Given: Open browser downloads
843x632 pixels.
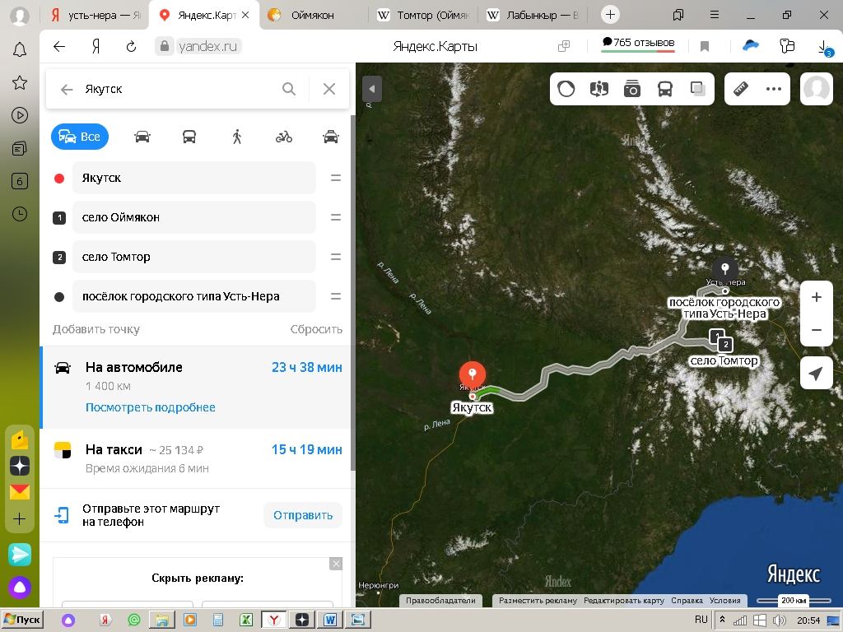Looking at the screenshot, I should pos(823,47).
